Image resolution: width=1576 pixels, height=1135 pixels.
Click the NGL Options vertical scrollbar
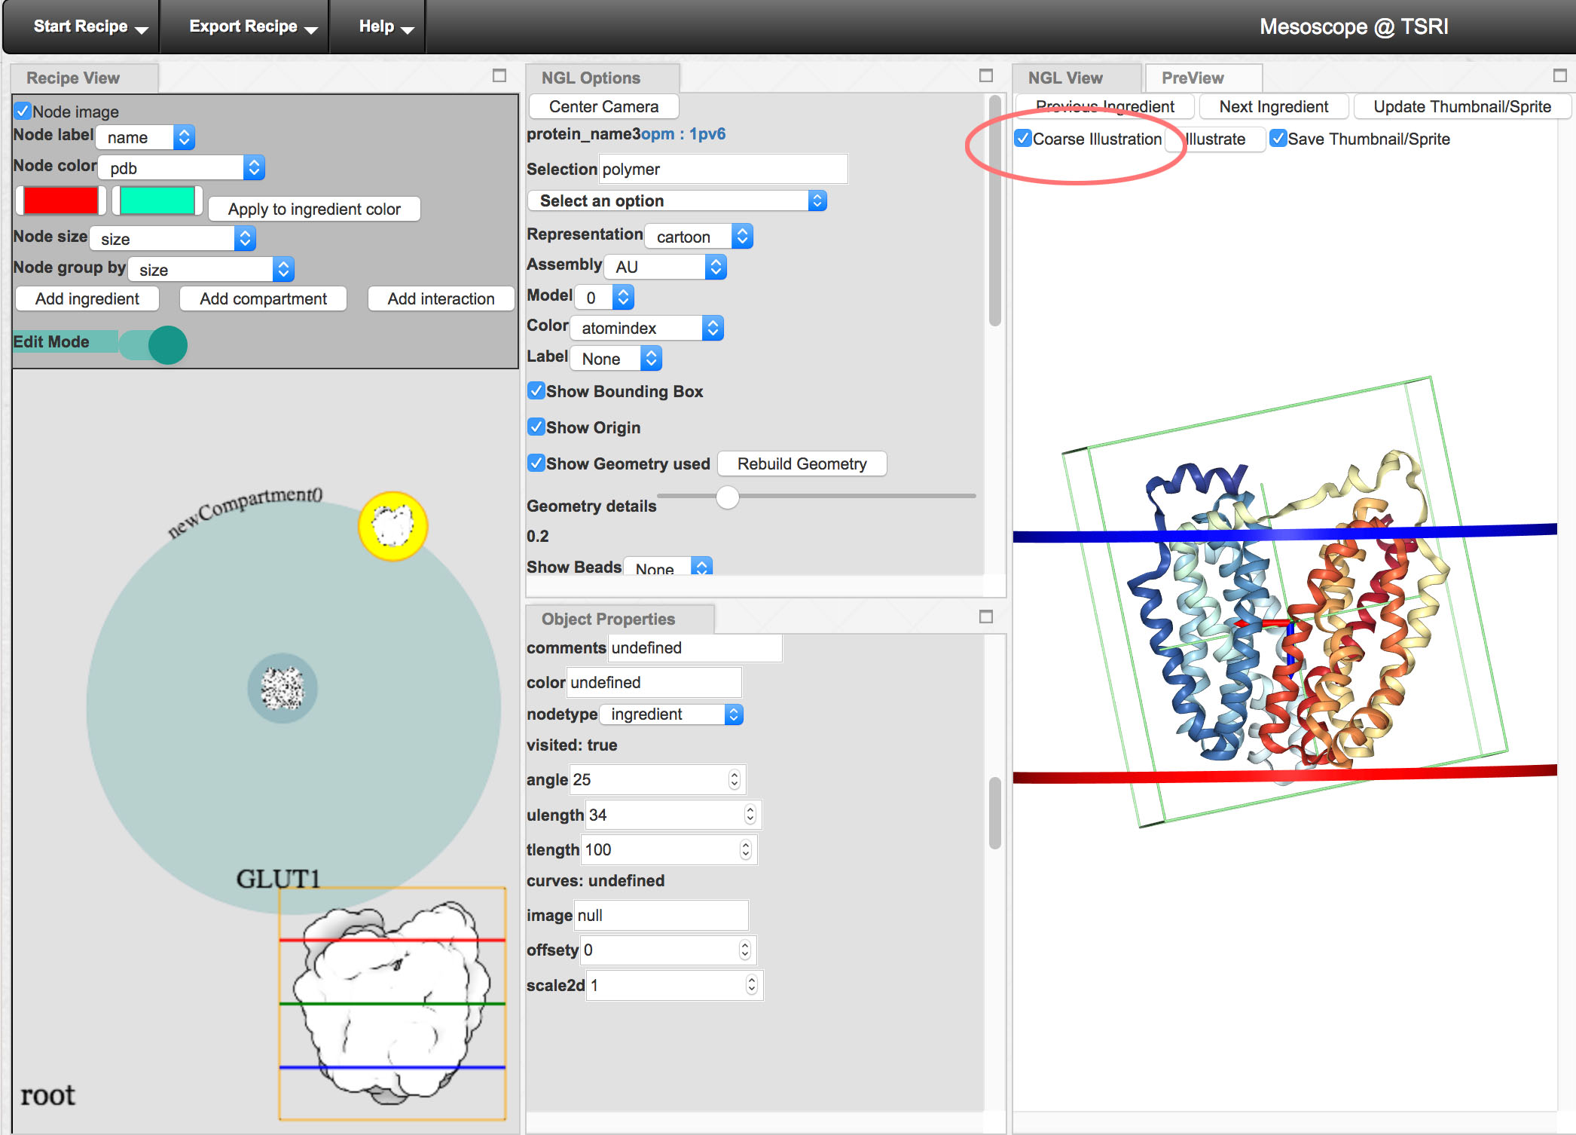pyautogui.click(x=994, y=211)
